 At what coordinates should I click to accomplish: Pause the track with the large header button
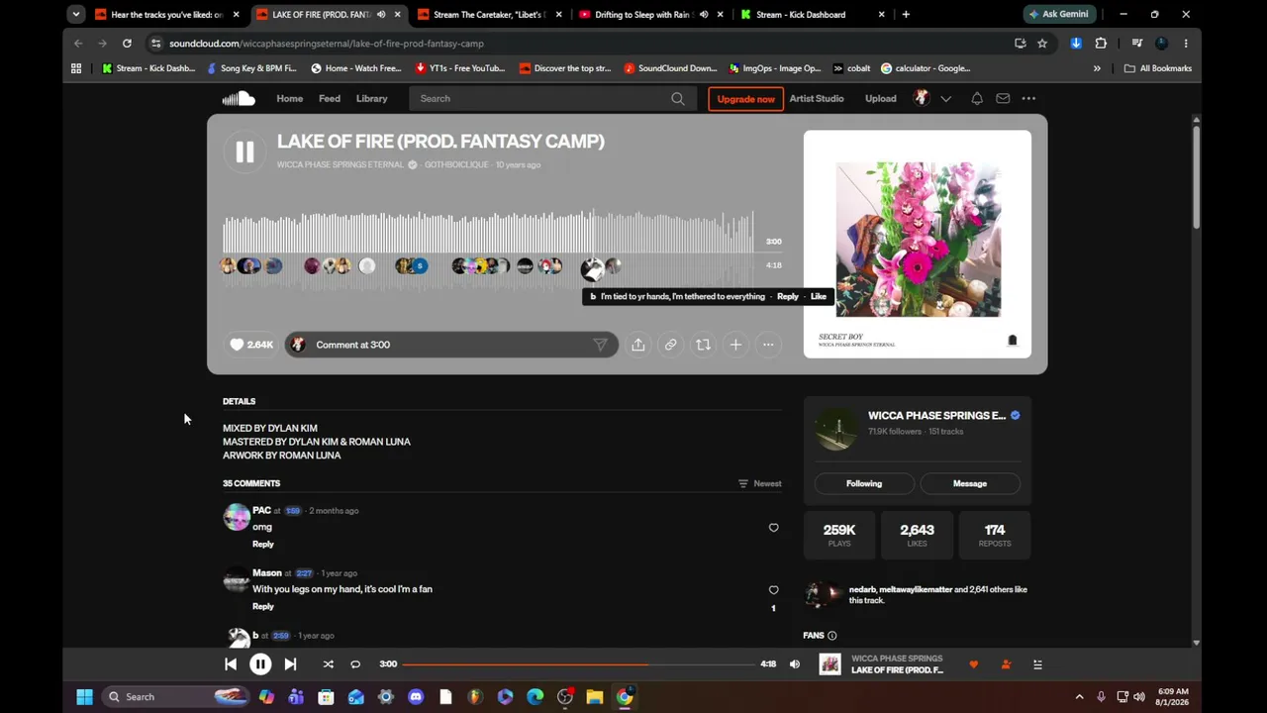(244, 152)
